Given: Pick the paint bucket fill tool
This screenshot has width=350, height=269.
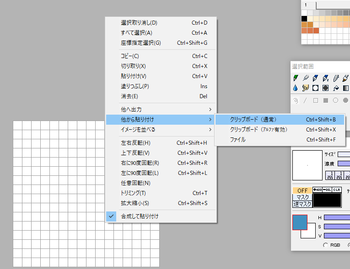Looking at the screenshot, I should 336,88.
